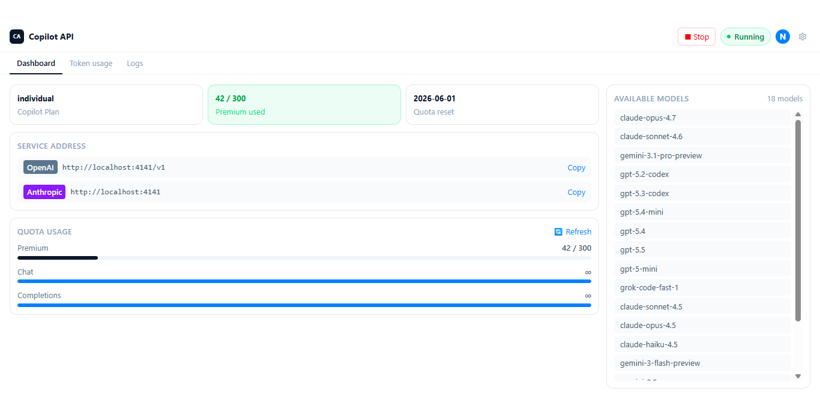Click the refresh icon in Quota Usage
Image resolution: width=820 pixels, height=418 pixels.
click(558, 231)
